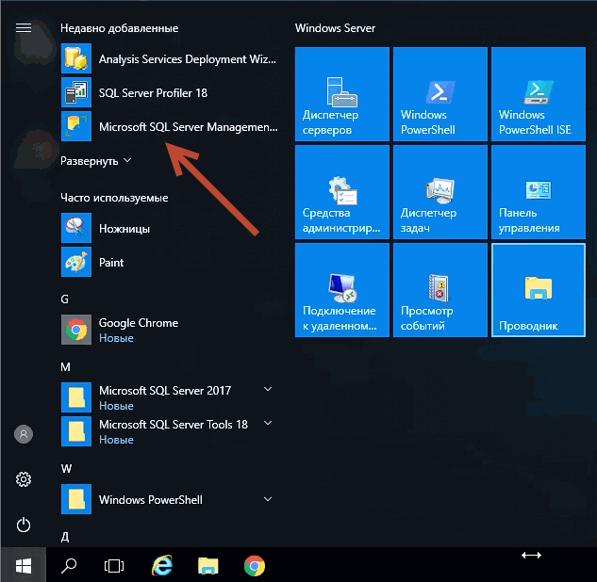Open the user account icon in sidebar

24,434
